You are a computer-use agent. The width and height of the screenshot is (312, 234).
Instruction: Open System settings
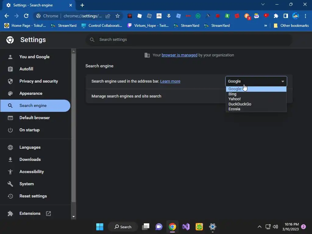pos(35,184)
